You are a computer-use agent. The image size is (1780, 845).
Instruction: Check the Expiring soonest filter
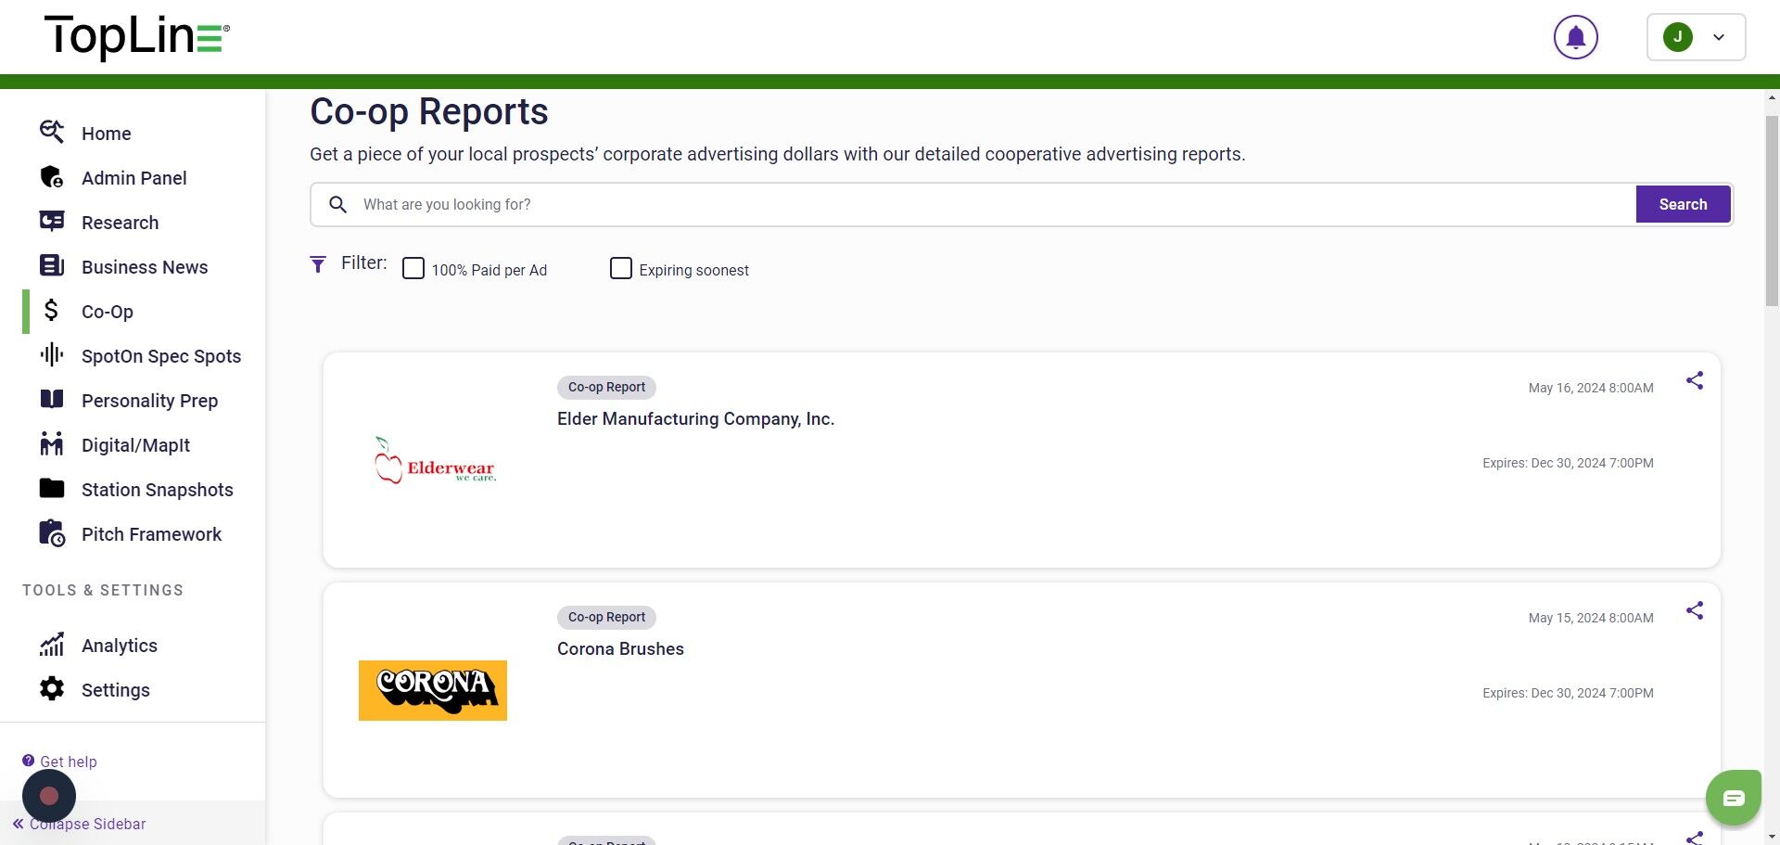click(x=621, y=269)
